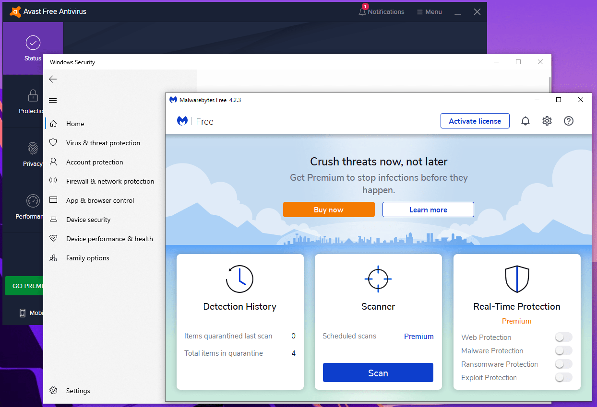
Task: Toggle Exploit Protection switch
Action: point(563,378)
